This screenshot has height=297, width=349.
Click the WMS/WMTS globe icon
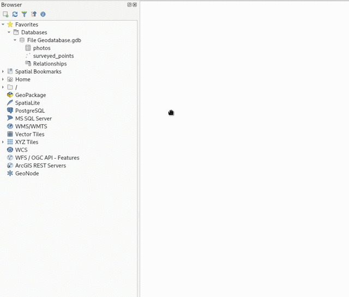pos(10,126)
